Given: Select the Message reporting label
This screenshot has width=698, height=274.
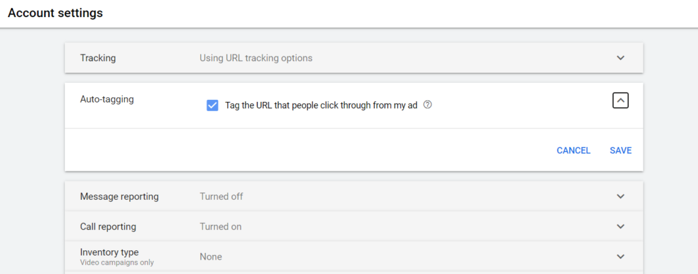Looking at the screenshot, I should coord(119,196).
